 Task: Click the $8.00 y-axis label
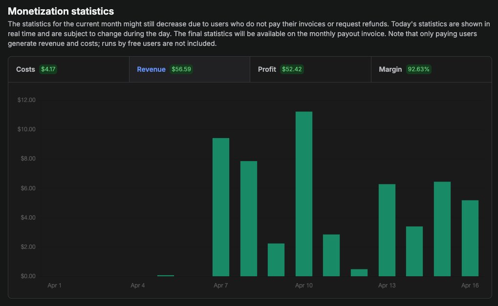coord(28,159)
